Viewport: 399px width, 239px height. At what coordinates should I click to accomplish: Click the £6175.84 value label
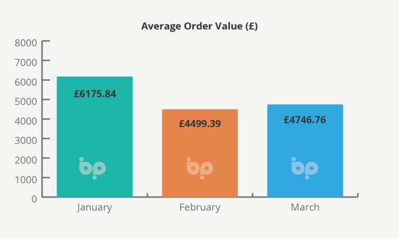click(x=95, y=94)
